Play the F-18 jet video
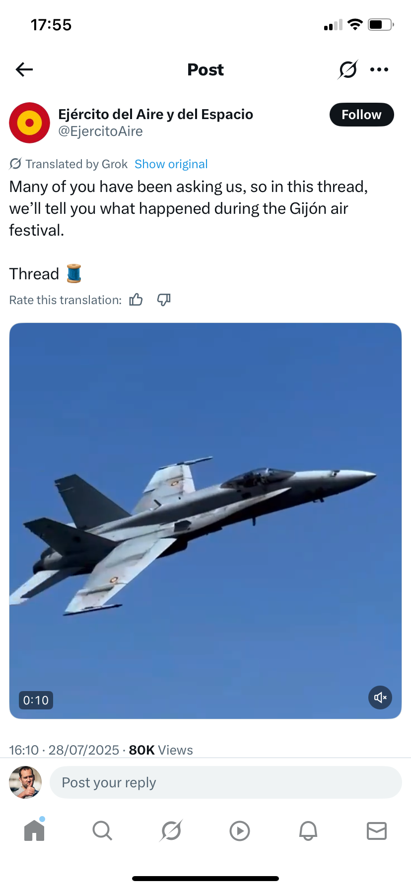Image resolution: width=411 pixels, height=889 pixels. [205, 521]
